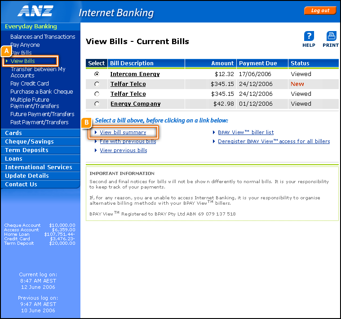The height and width of the screenshot is (319, 341).
Task: Open Pay Anyone in the sidebar
Action: click(x=25, y=45)
